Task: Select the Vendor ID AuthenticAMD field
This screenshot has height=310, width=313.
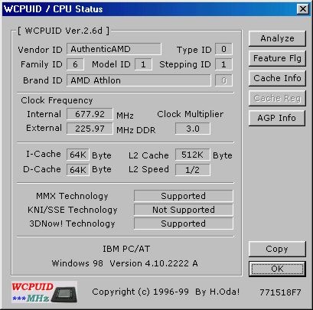Action: click(x=114, y=49)
